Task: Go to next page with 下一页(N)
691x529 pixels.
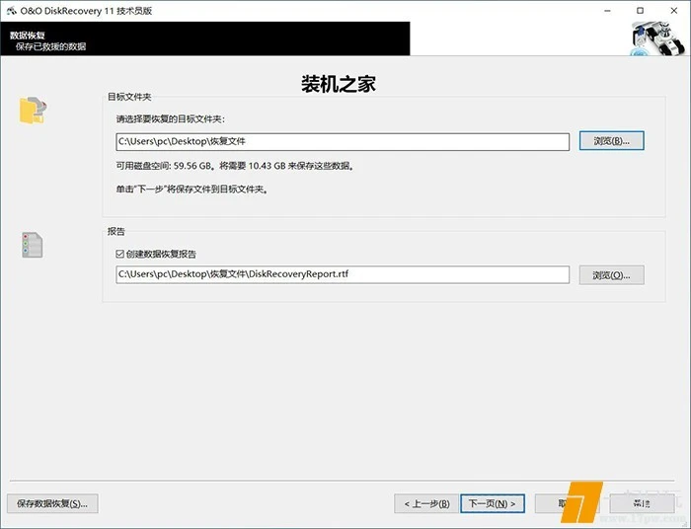Action: coord(492,503)
